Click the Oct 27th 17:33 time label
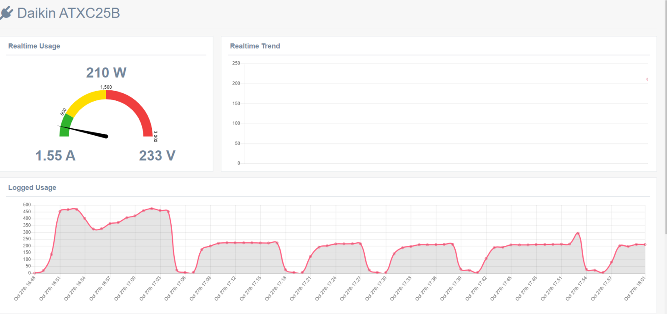The height and width of the screenshot is (314, 667). point(401,288)
